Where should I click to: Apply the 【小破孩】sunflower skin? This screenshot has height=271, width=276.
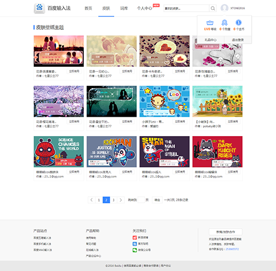[233, 122]
